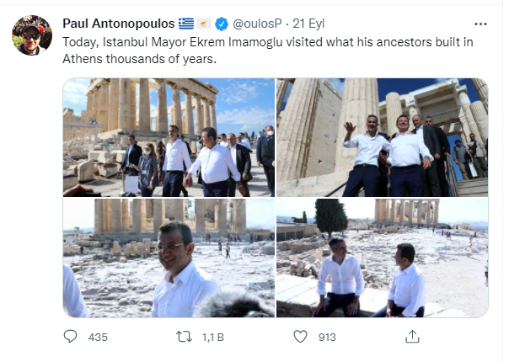
Task: Open the Paul Antonopoulos display name link
Action: coord(118,23)
